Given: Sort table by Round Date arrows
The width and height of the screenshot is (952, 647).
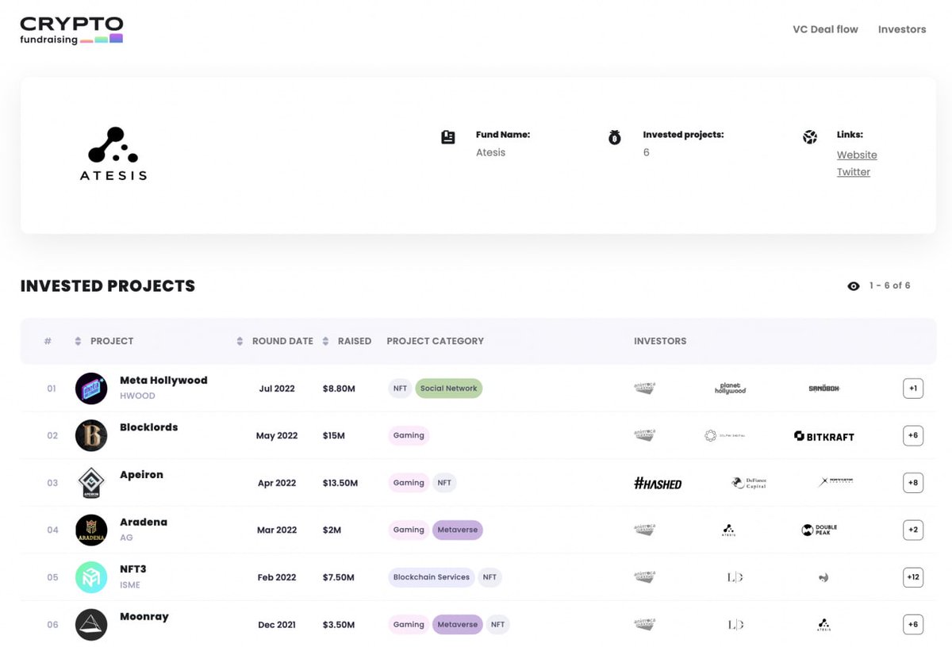Looking at the screenshot, I should (240, 341).
